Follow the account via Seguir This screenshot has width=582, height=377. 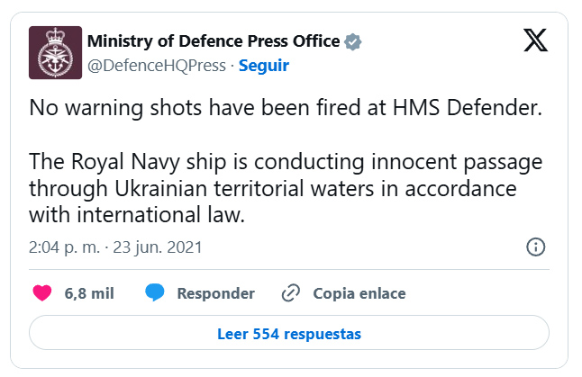pyautogui.click(x=263, y=65)
